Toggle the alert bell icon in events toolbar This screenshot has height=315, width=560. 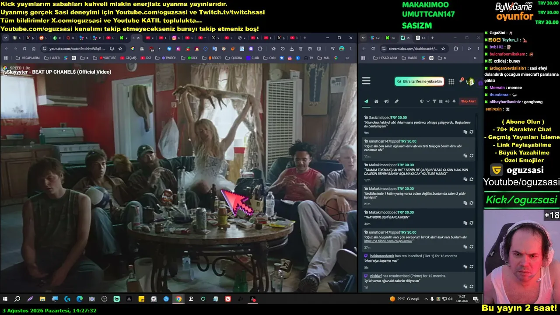tap(454, 101)
